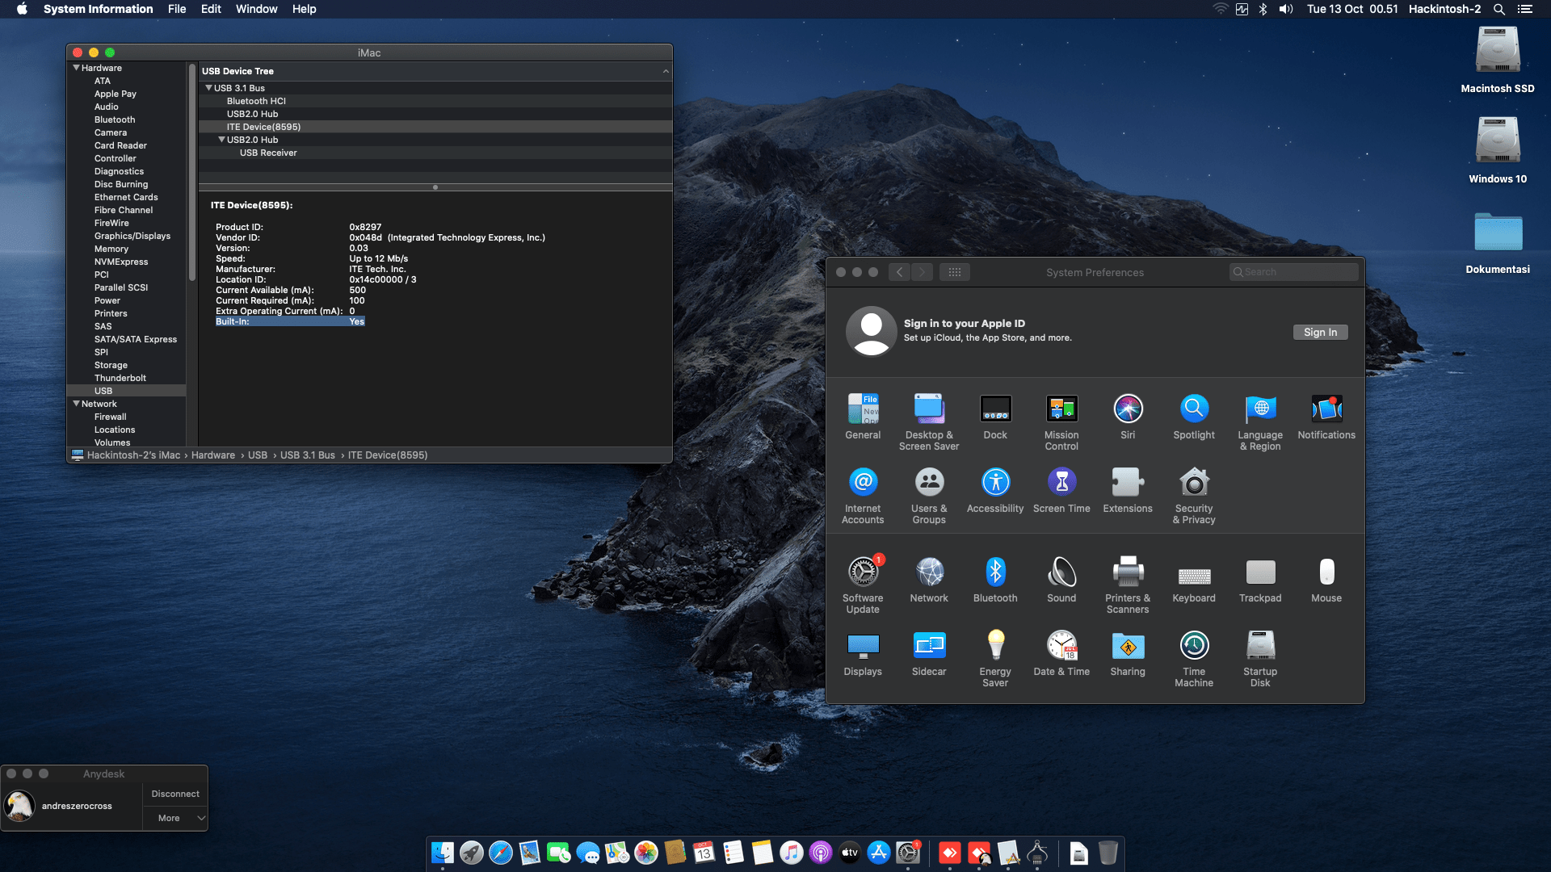
Task: Collapse the second USB2.0 Hub node
Action: pos(222,140)
